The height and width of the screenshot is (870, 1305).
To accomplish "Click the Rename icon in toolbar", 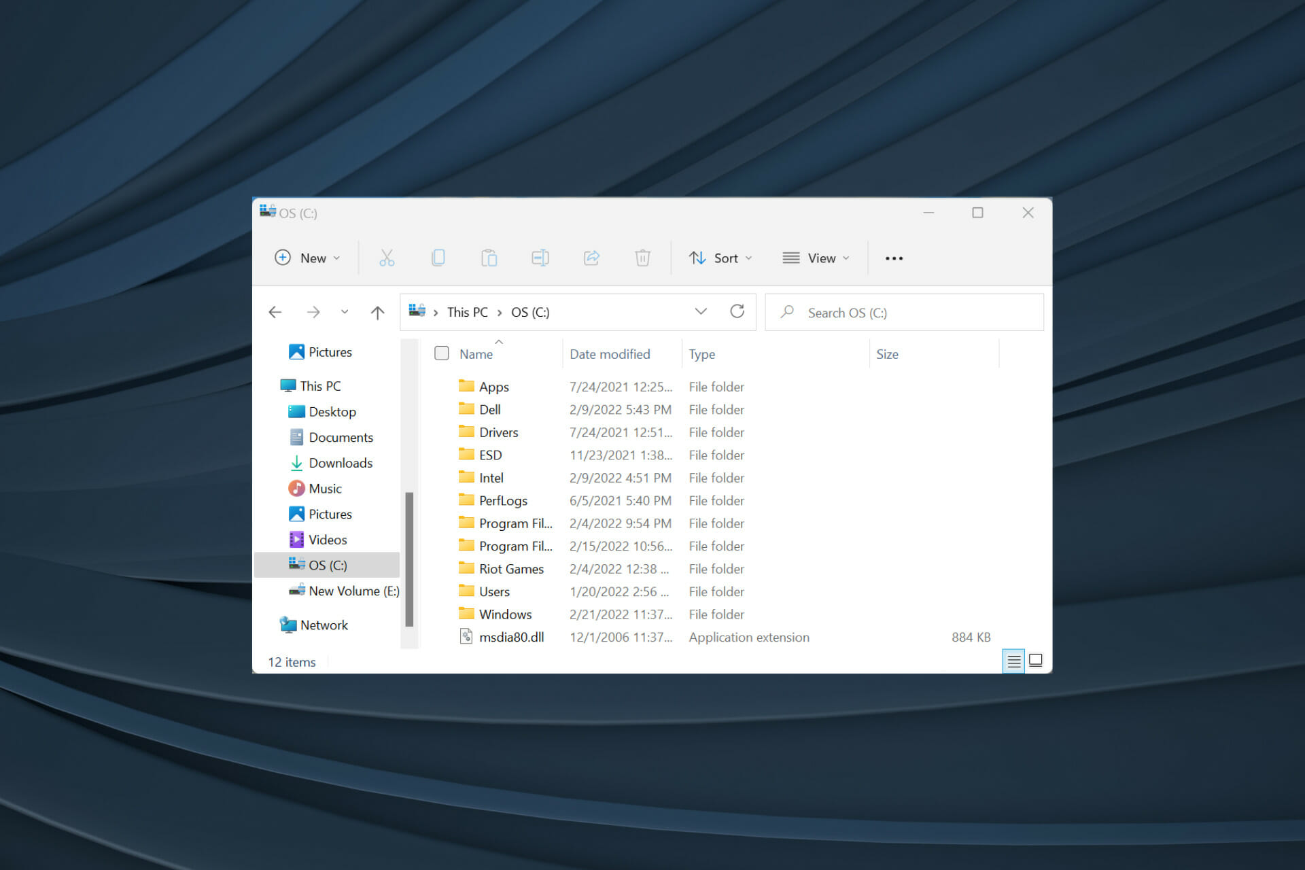I will [x=540, y=258].
